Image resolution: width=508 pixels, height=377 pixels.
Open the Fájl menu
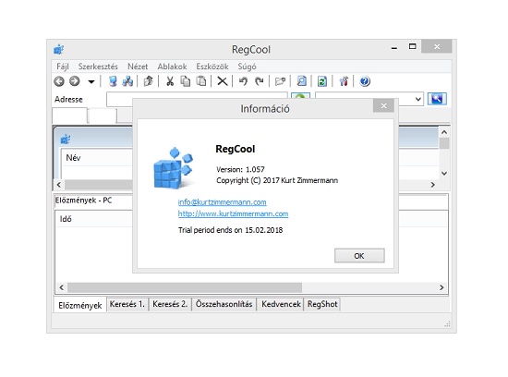point(63,67)
